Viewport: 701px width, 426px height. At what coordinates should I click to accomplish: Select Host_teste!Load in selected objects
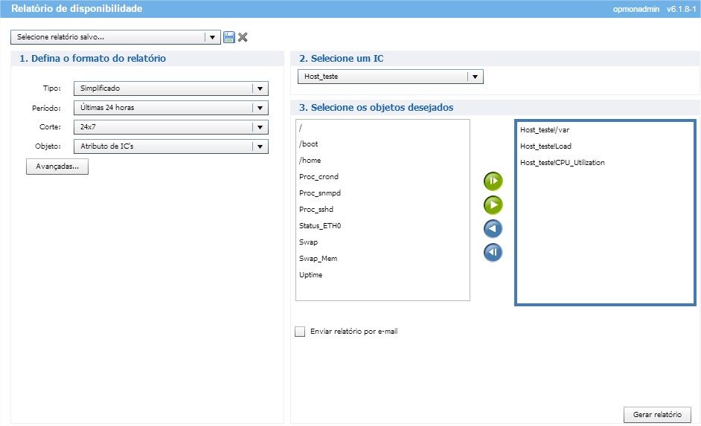click(545, 146)
